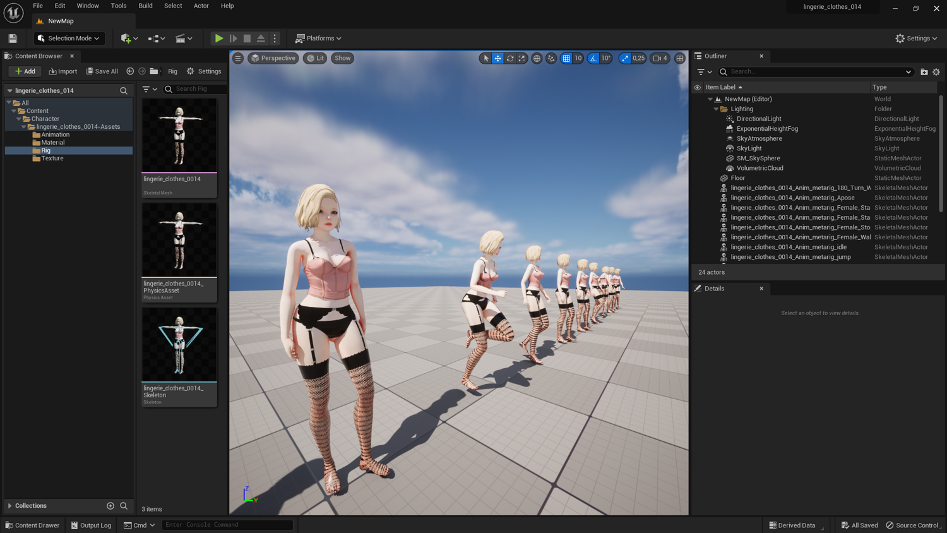Click Save All in Content Browser
This screenshot has height=533, width=947.
(102, 71)
